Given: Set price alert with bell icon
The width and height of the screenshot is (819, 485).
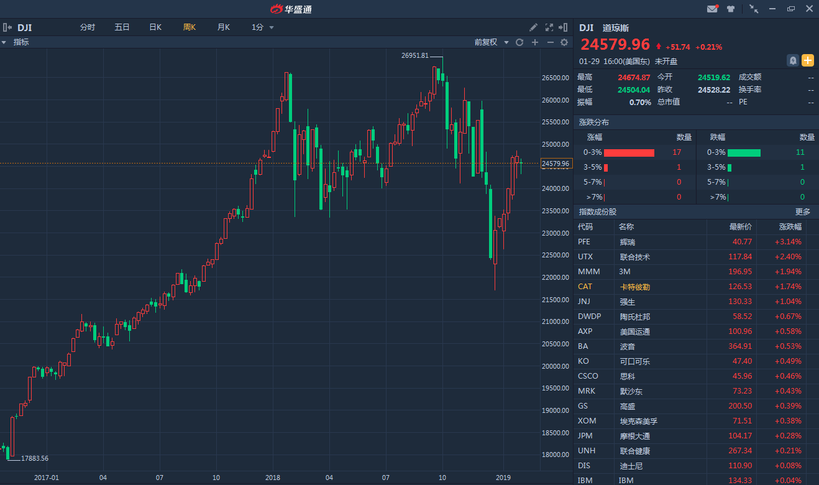Looking at the screenshot, I should pos(793,60).
